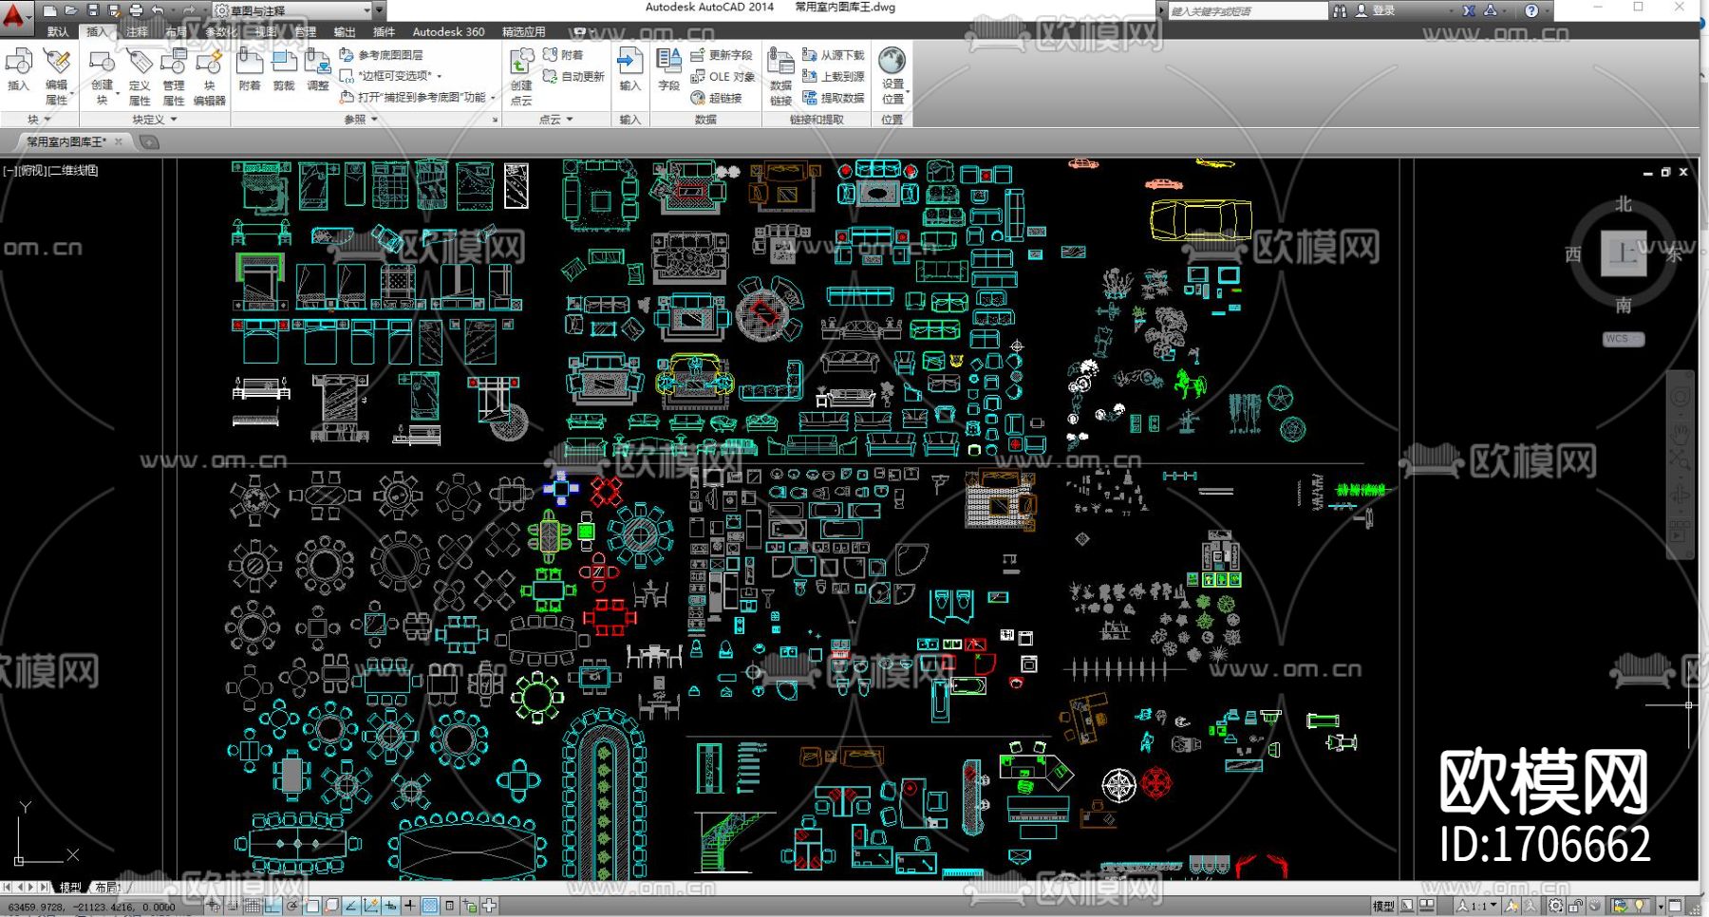The width and height of the screenshot is (1709, 917).
Task: Launch the 块编辑器 (Block Editor) tool
Action: point(209,76)
